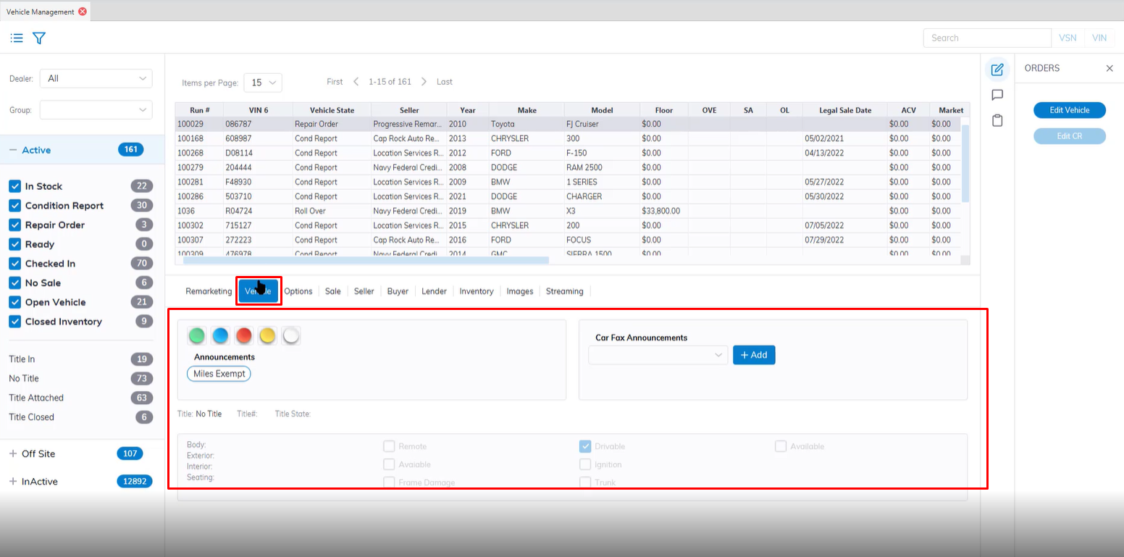The width and height of the screenshot is (1124, 557).
Task: Open the Images tab
Action: [519, 291]
